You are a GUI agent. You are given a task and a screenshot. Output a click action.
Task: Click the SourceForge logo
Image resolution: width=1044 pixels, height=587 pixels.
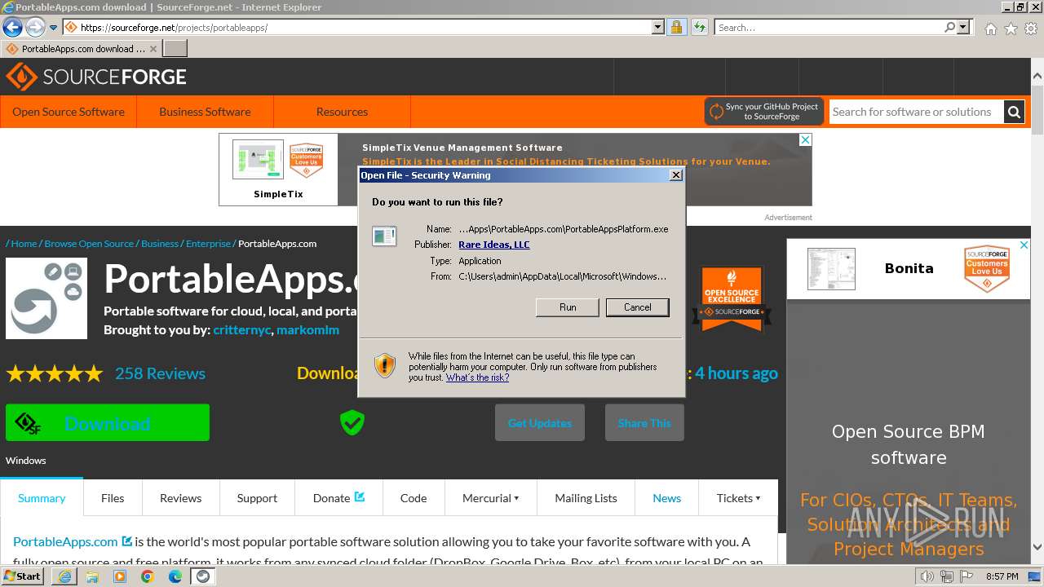pyautogui.click(x=96, y=77)
